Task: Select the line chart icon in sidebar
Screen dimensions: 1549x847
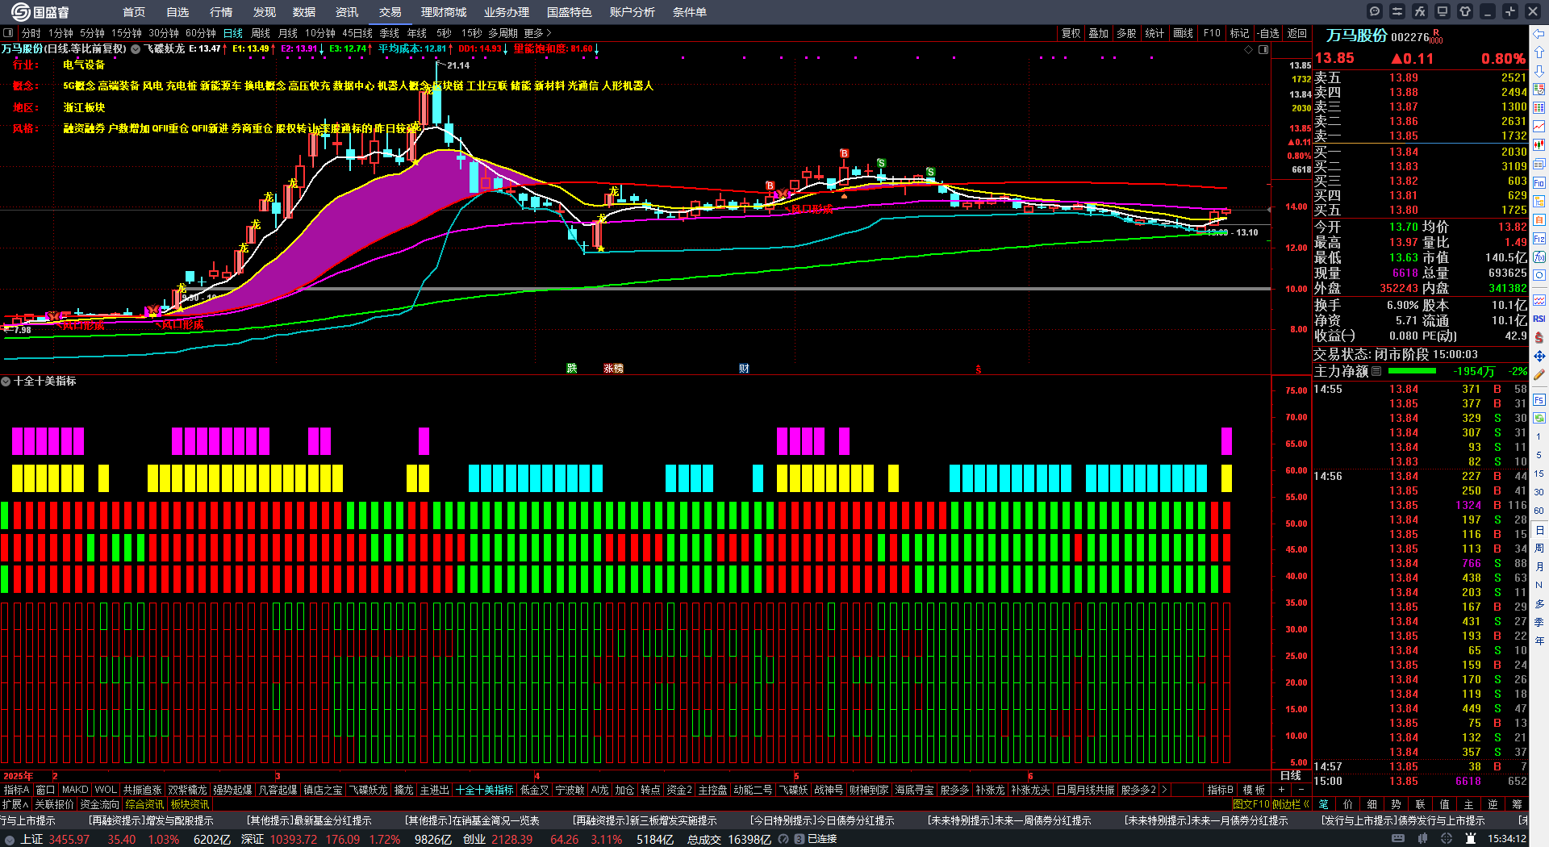Action: (x=1539, y=126)
